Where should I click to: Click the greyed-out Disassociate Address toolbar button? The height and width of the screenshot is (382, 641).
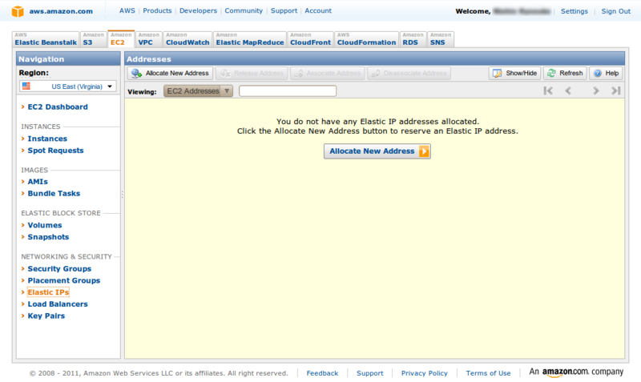tap(409, 73)
